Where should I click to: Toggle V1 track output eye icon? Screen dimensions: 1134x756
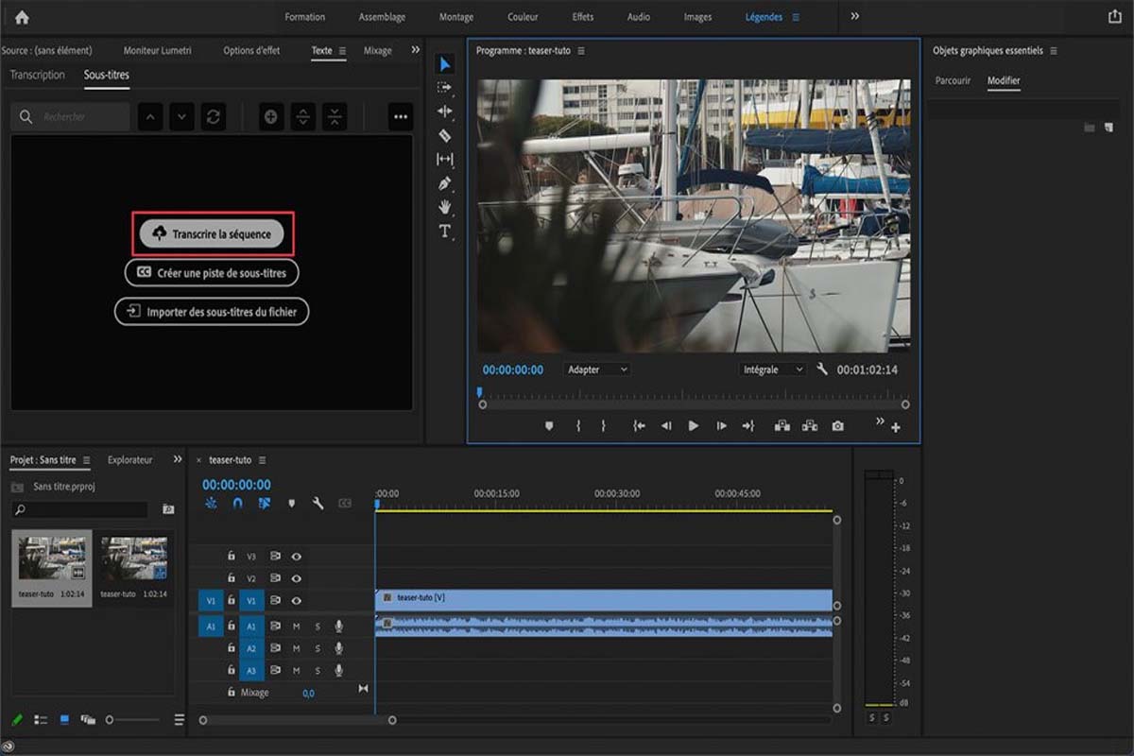point(297,600)
